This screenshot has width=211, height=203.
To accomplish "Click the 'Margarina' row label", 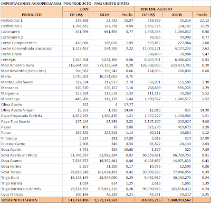I will [32, 93].
